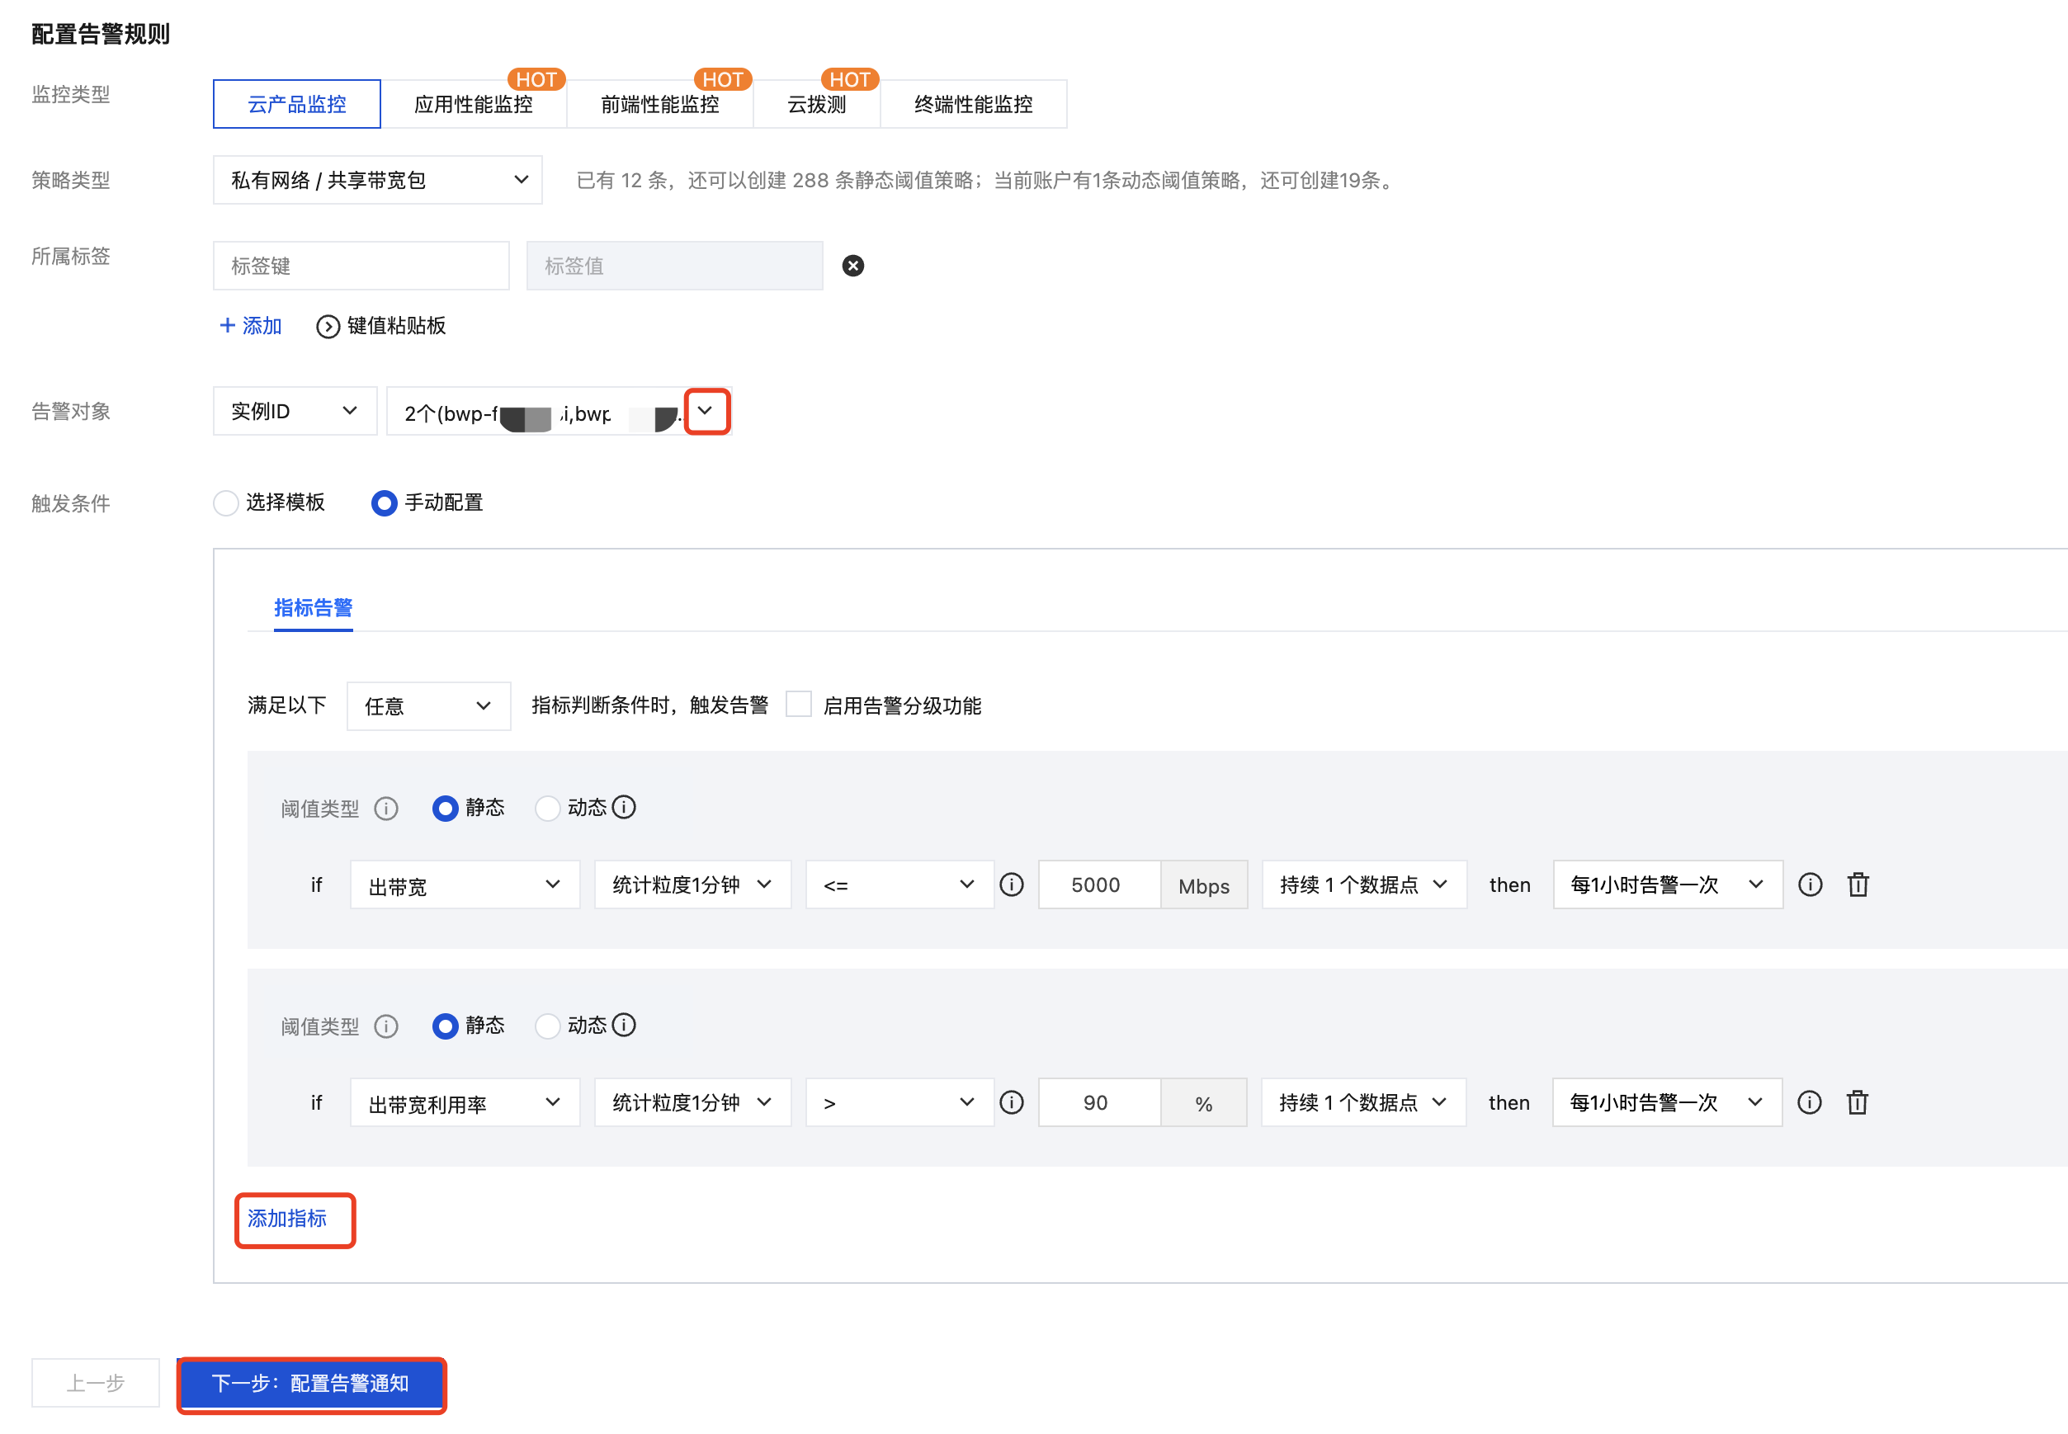
Task: Click info icon after first 每1小时告警一次 dropdown
Action: click(1809, 885)
